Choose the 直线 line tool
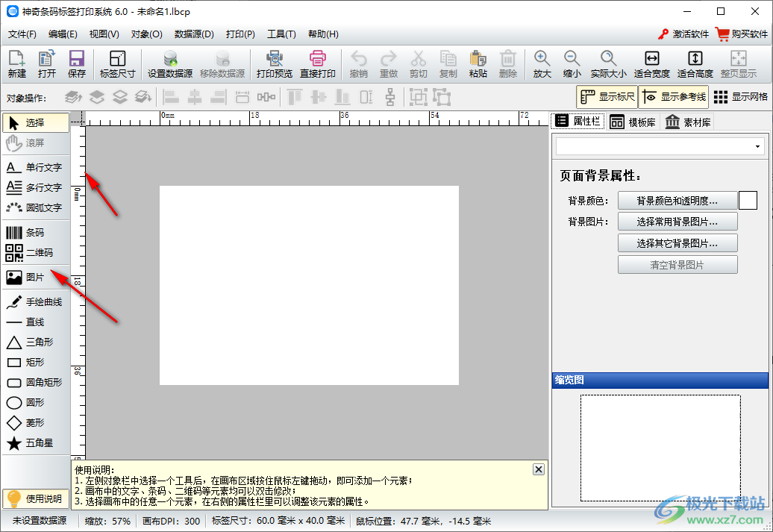 coord(36,322)
